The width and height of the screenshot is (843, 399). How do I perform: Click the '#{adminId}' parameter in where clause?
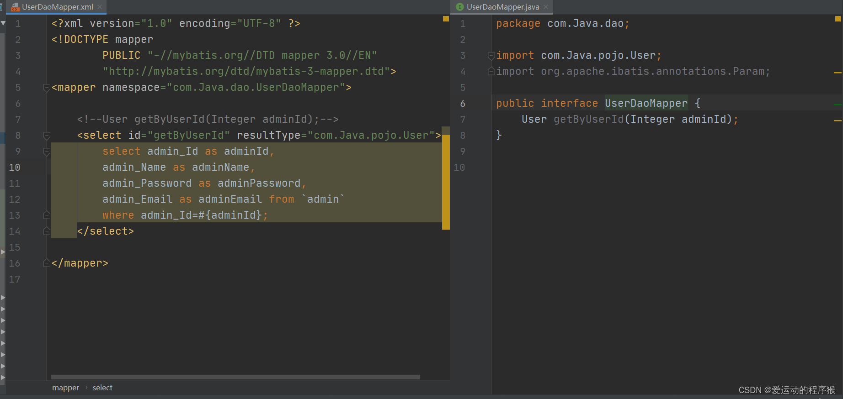point(230,215)
